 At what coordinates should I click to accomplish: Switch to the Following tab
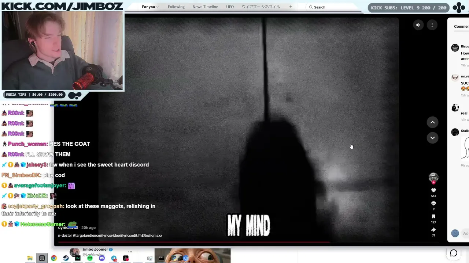(176, 7)
